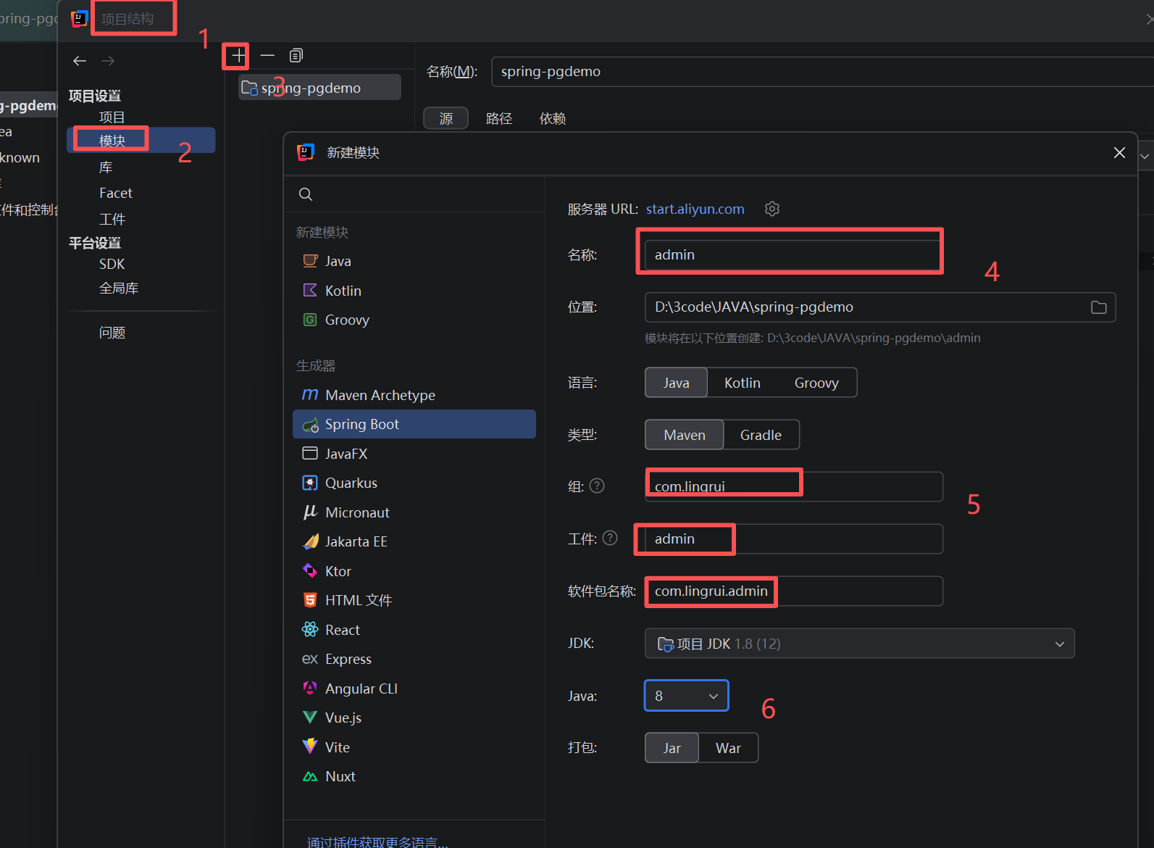1154x848 pixels.
Task: Open server URL settings gear
Action: click(x=772, y=209)
